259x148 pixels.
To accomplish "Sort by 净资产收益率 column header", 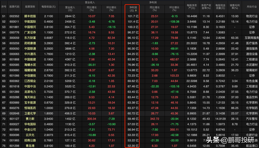I will click(x=206, y=7).
